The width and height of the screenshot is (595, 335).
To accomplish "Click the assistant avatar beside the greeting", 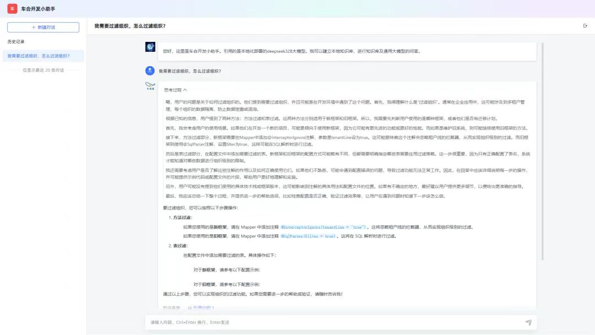I will coord(150,47).
